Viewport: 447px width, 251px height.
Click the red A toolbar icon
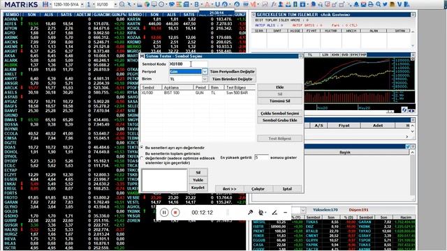207,5
